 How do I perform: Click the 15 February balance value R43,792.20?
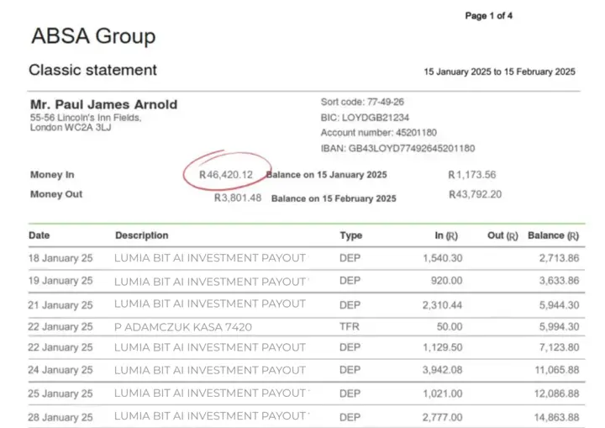(x=476, y=194)
